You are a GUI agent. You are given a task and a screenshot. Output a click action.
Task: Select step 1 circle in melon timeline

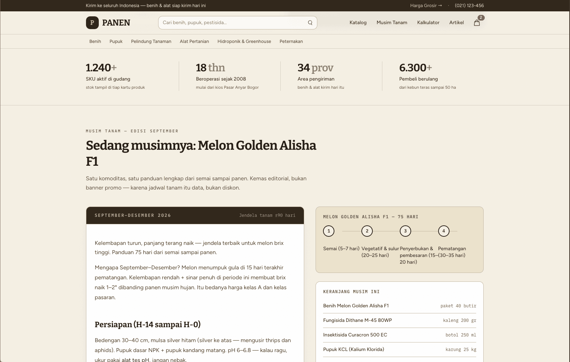coord(329,231)
